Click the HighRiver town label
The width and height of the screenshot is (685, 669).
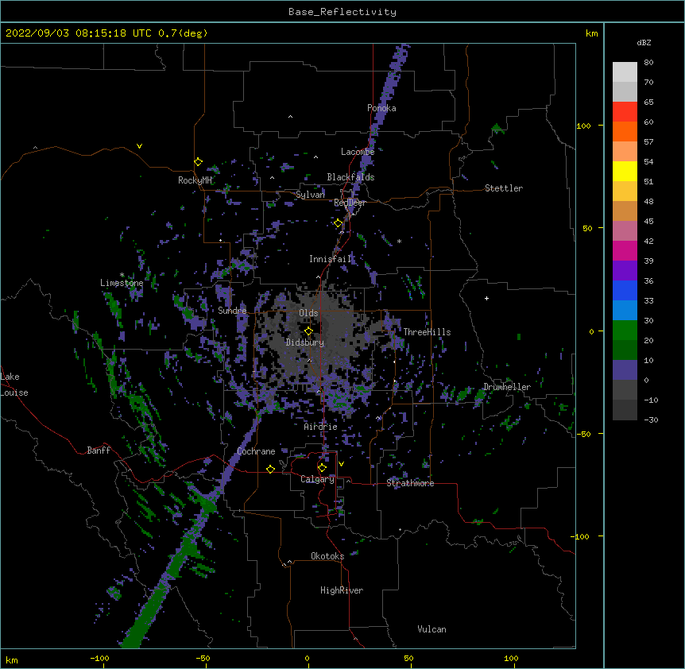pyautogui.click(x=342, y=590)
